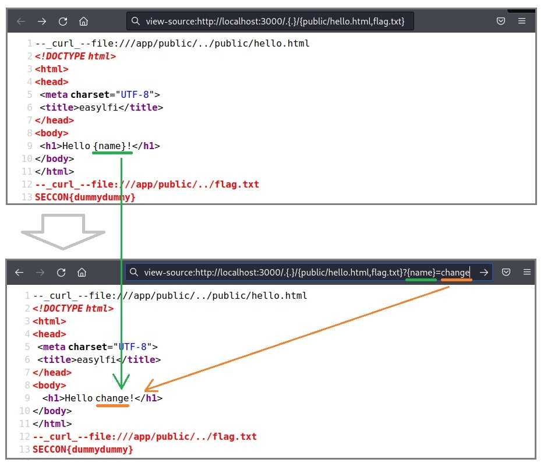
Task: Go back in lower browser window
Action: (x=19, y=273)
